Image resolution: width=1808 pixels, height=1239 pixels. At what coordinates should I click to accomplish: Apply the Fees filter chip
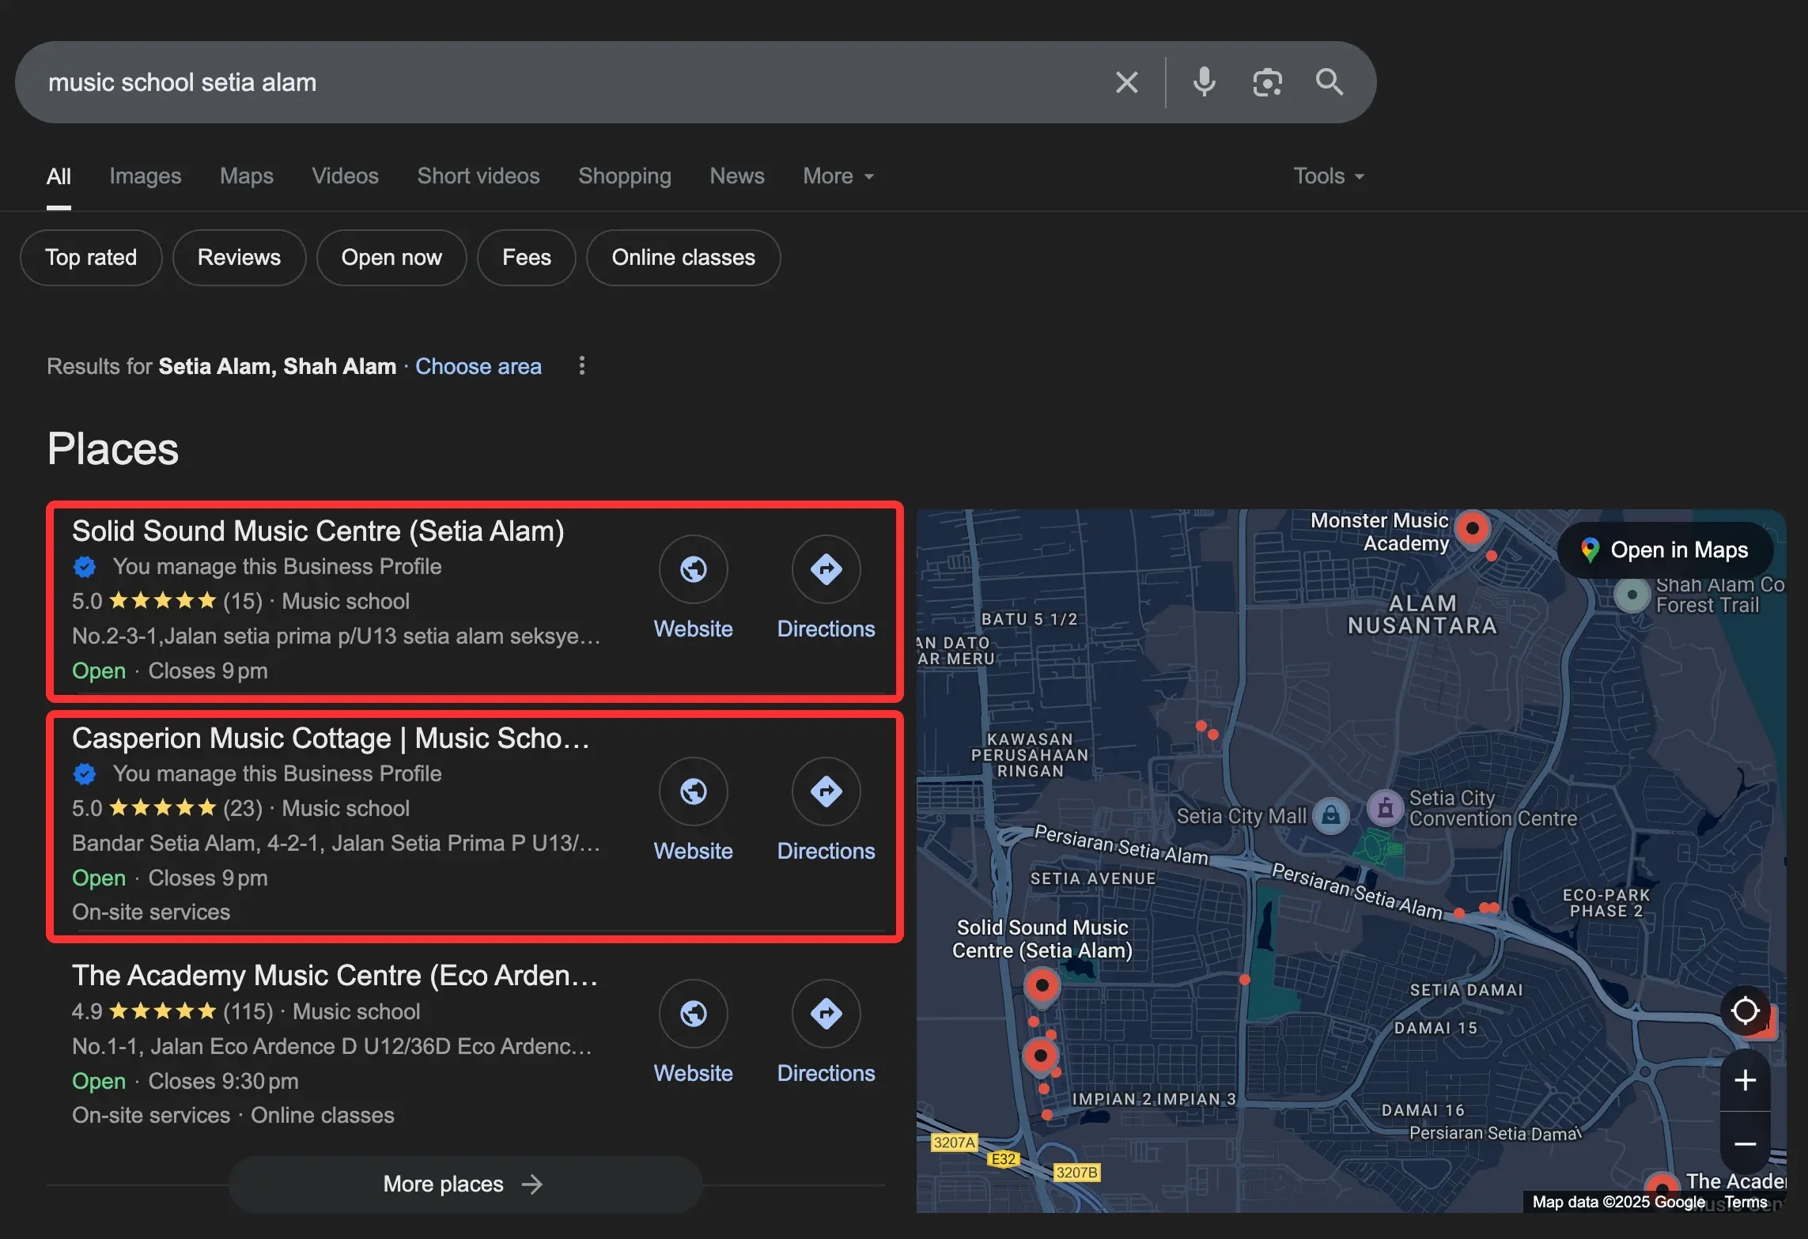pos(527,258)
